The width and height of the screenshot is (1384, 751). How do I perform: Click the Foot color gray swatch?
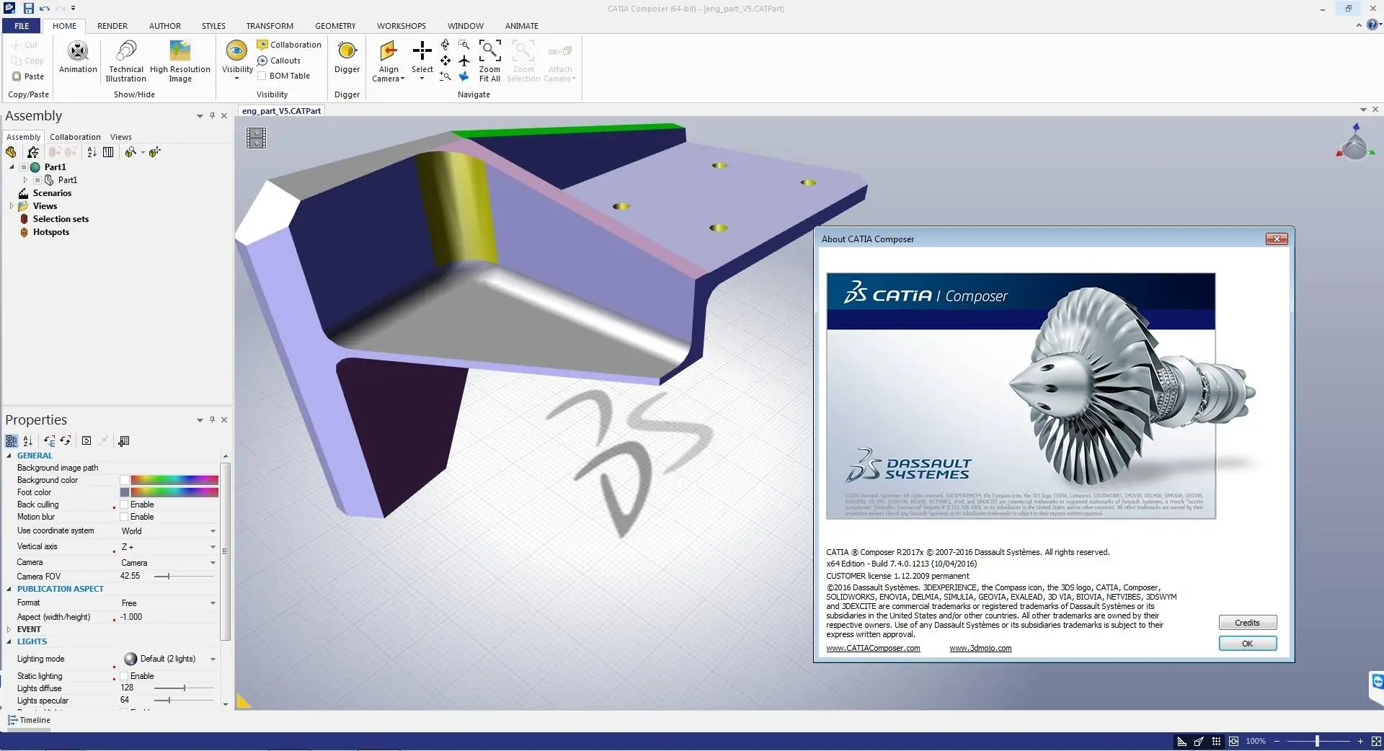[125, 492]
